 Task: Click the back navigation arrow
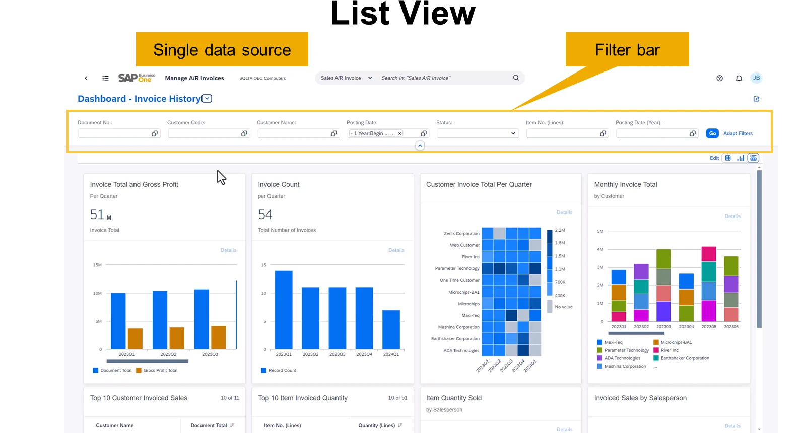click(x=86, y=78)
